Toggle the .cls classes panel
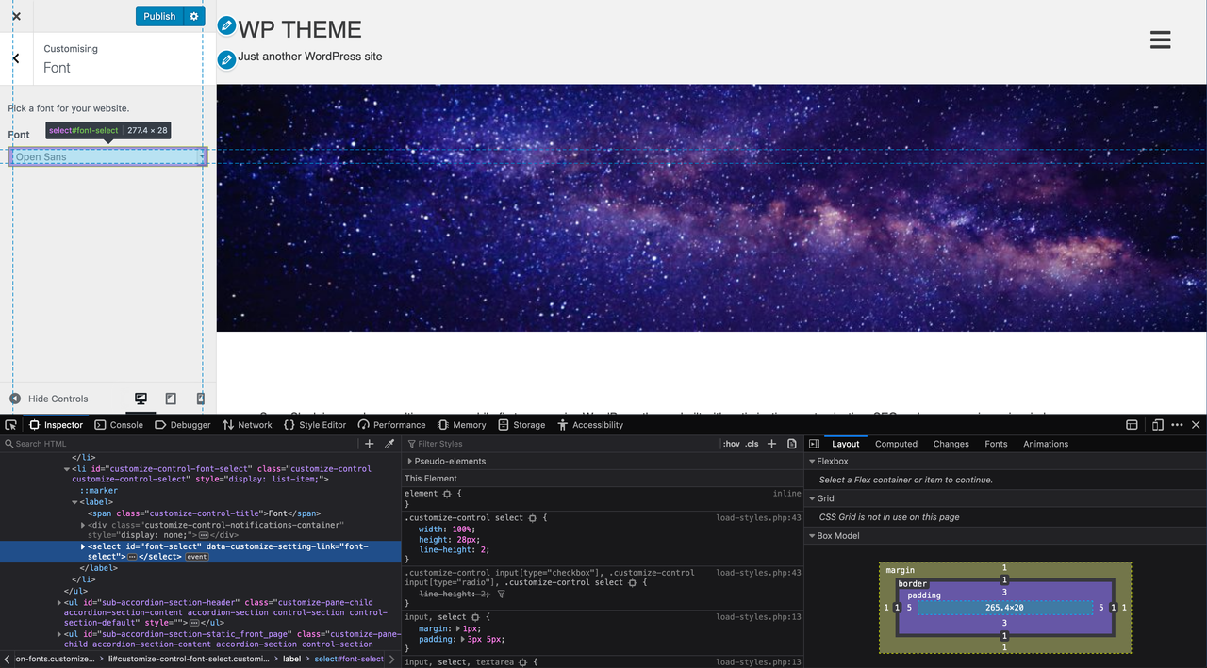This screenshot has width=1207, height=668. [x=752, y=444]
